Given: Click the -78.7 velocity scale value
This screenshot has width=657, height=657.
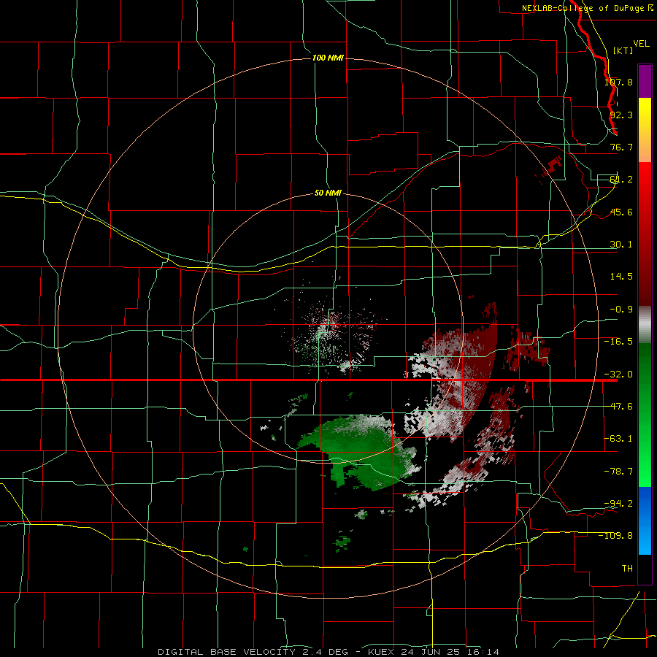Looking at the screenshot, I should pyautogui.click(x=618, y=472).
